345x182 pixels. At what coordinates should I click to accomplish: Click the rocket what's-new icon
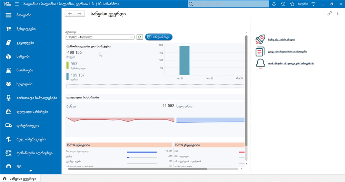click(x=260, y=40)
